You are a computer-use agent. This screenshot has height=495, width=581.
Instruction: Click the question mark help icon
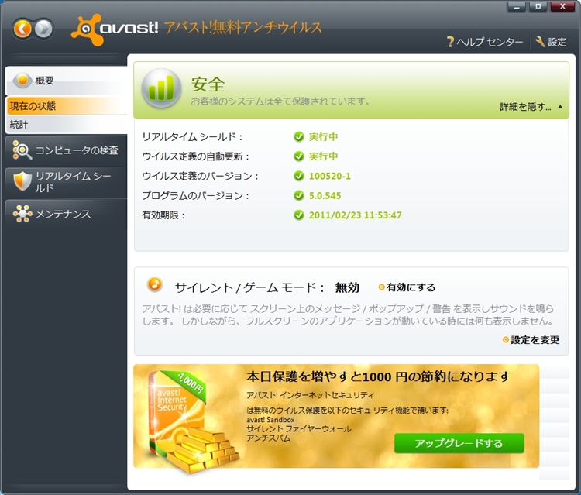tap(450, 42)
